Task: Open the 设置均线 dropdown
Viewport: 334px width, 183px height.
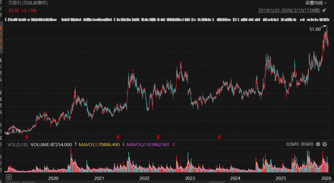Action: point(316,3)
